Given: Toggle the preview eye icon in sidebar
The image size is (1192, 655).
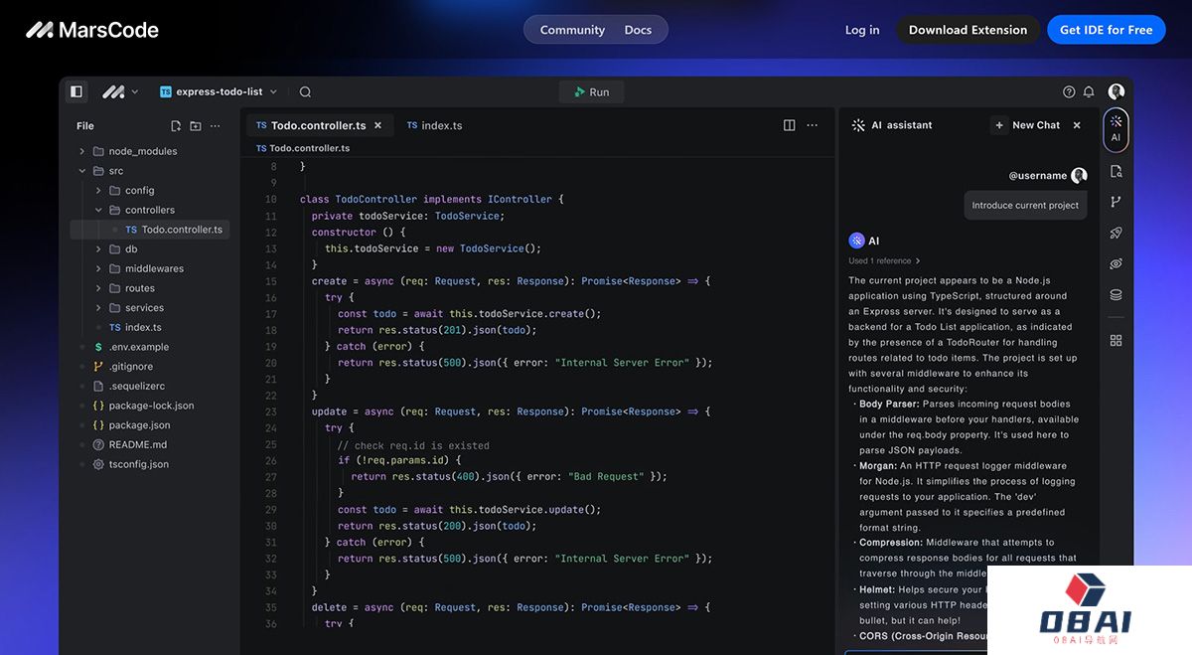Looking at the screenshot, I should [x=1116, y=263].
